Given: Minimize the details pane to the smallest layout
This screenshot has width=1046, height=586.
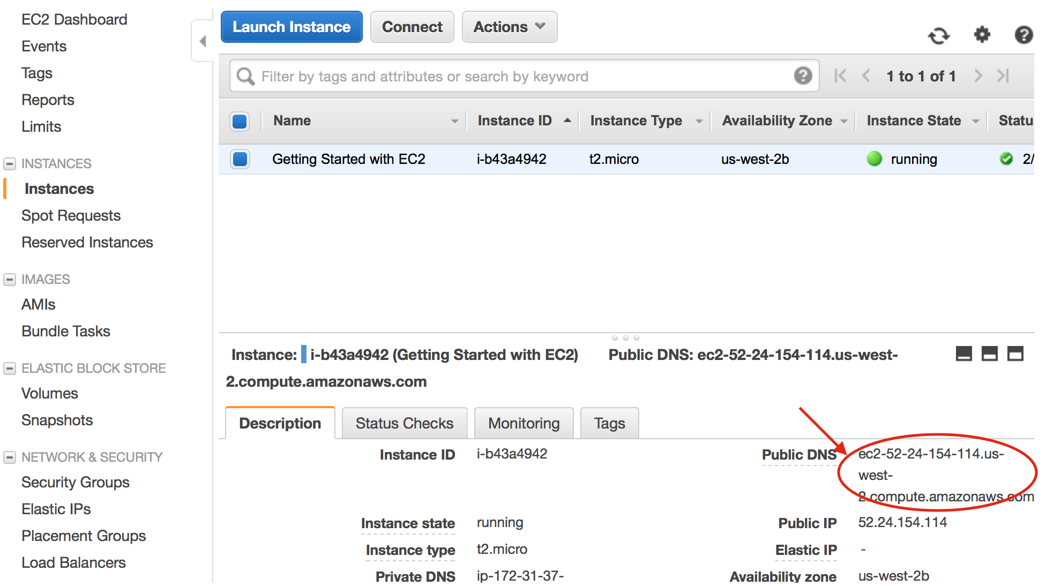Looking at the screenshot, I should click(x=963, y=354).
